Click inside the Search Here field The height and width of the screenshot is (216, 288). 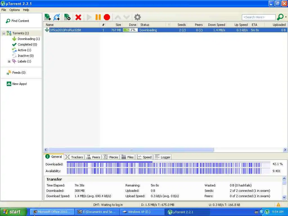[x=259, y=17]
